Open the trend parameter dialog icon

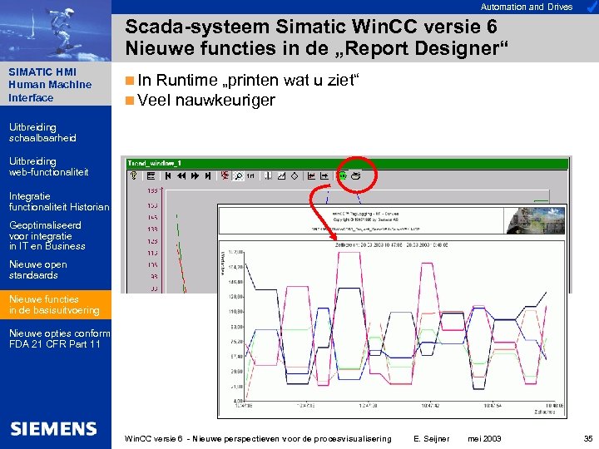pyautogui.click(x=151, y=175)
